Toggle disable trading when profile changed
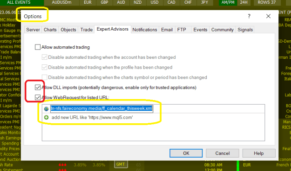The height and width of the screenshot is (171, 291). 44,67
